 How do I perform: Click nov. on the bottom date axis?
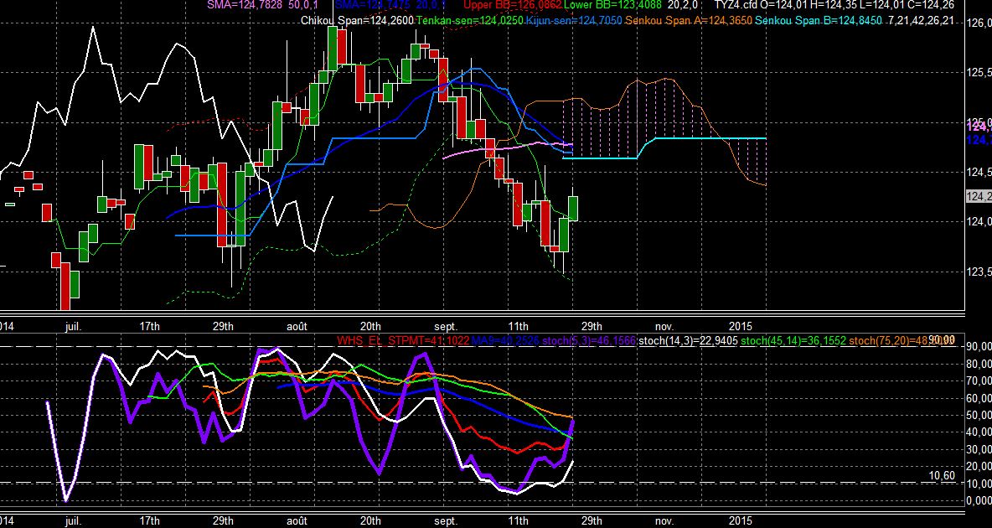(664, 520)
